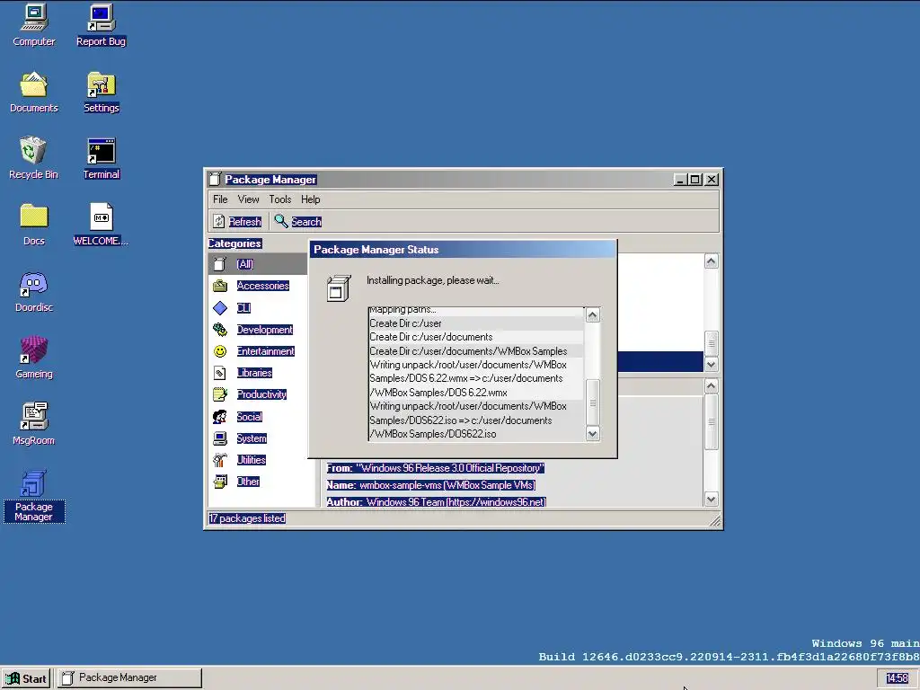Image resolution: width=920 pixels, height=690 pixels.
Task: Select the Productivity category
Action: (258, 394)
